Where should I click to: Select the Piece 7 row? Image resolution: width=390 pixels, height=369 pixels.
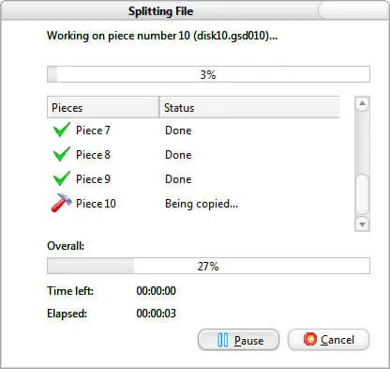click(193, 131)
